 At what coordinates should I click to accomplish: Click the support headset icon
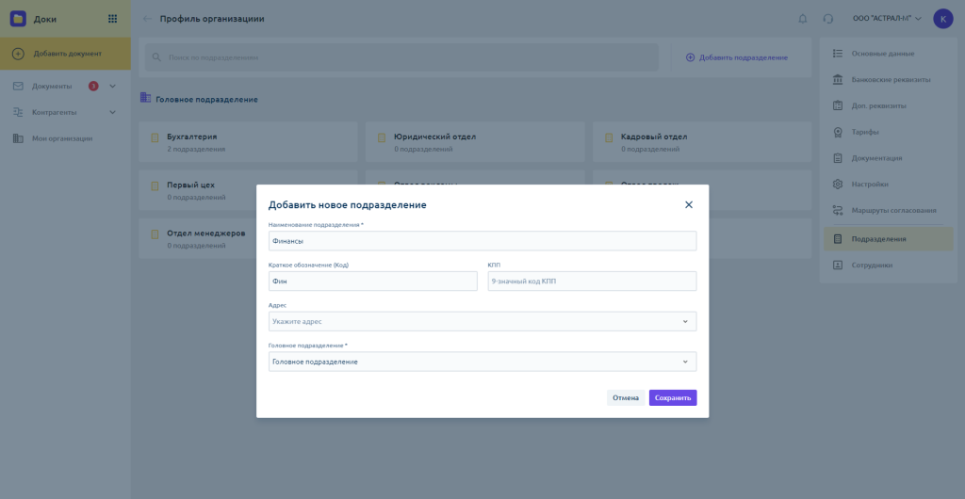tap(827, 19)
